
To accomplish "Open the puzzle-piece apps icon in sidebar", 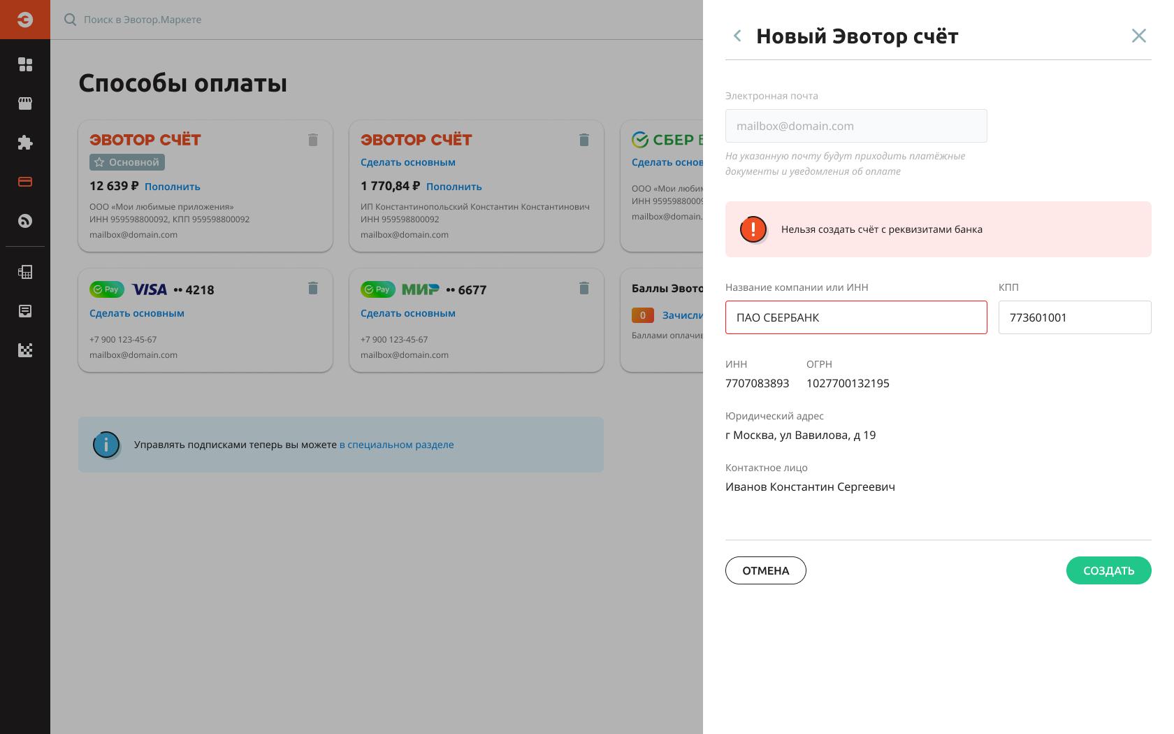I will (25, 143).
